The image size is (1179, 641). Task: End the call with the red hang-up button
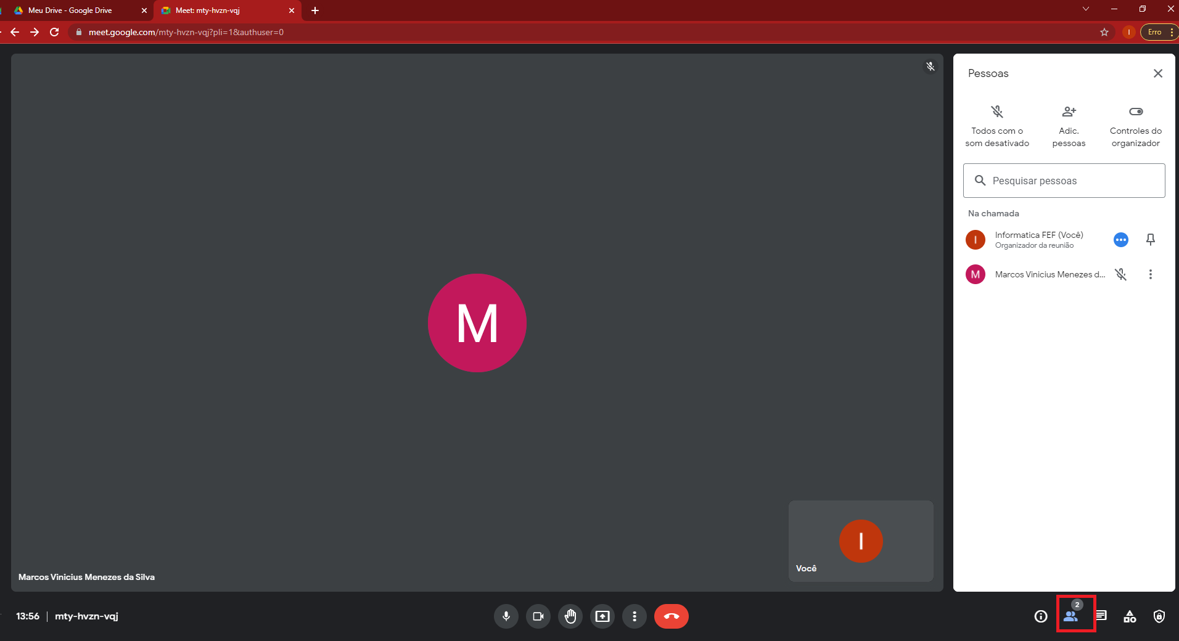click(x=672, y=616)
